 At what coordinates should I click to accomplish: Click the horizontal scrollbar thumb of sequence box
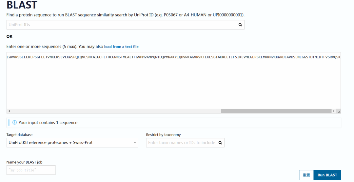click(276, 111)
